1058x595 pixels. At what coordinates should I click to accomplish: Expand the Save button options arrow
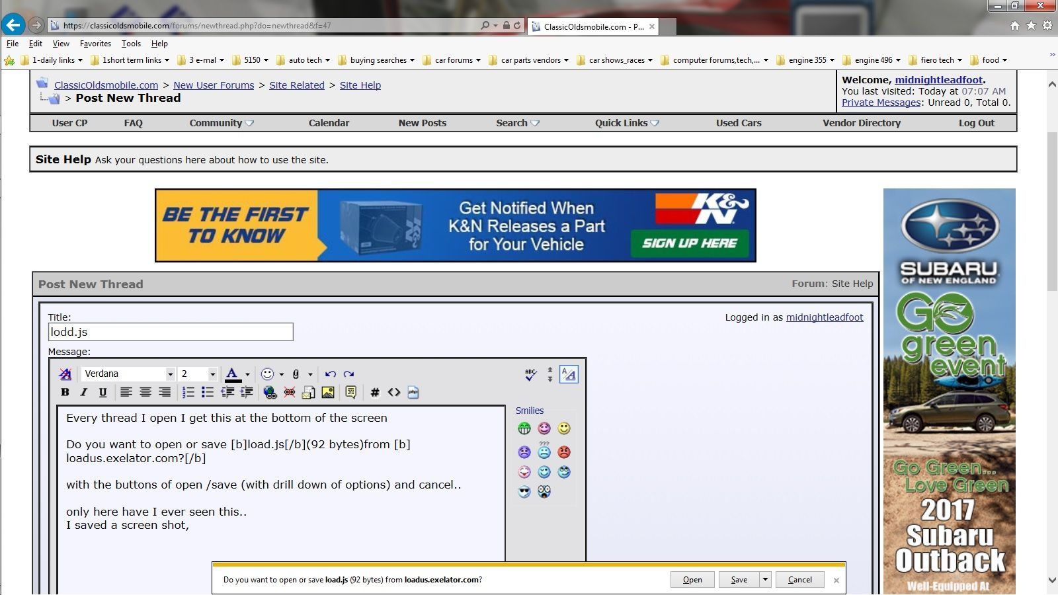[x=765, y=580]
